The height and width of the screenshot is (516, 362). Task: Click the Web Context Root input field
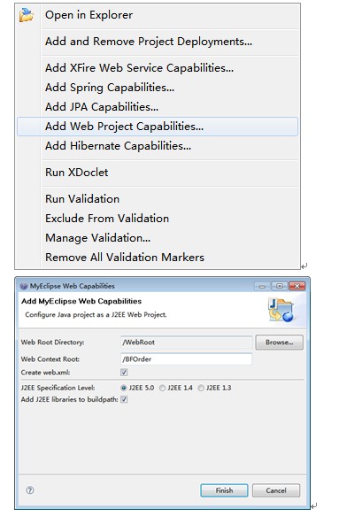pyautogui.click(x=186, y=359)
